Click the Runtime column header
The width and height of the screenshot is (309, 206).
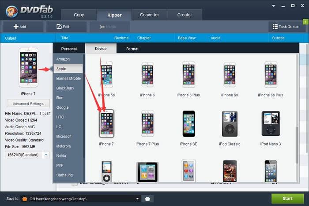click(121, 38)
